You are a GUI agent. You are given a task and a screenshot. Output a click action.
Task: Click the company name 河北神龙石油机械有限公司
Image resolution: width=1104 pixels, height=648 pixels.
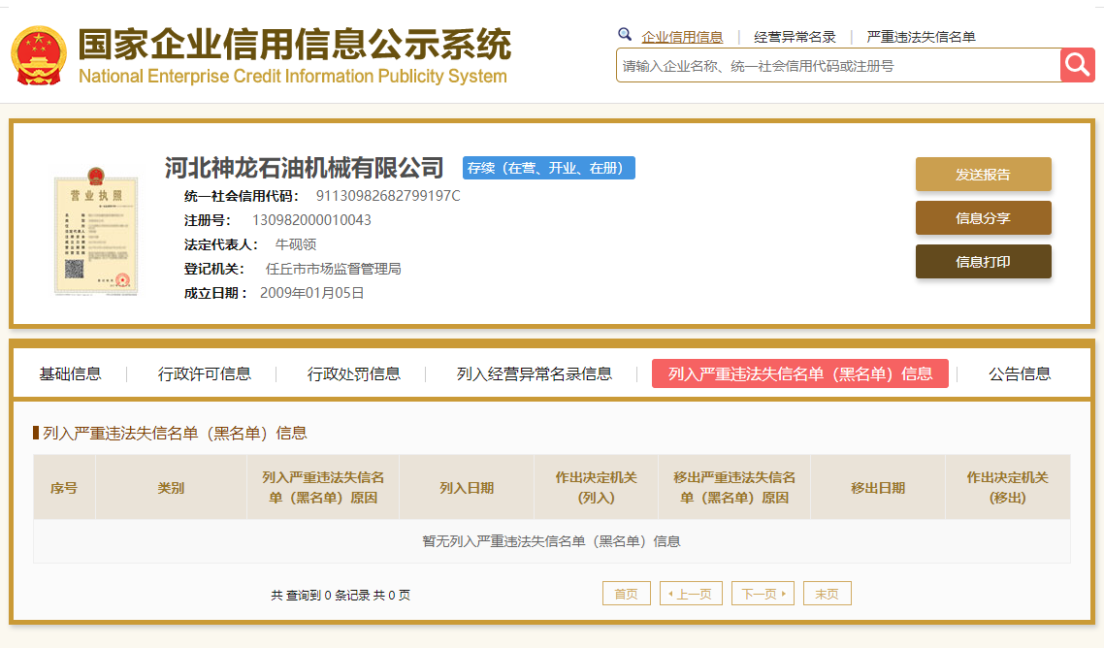point(305,169)
